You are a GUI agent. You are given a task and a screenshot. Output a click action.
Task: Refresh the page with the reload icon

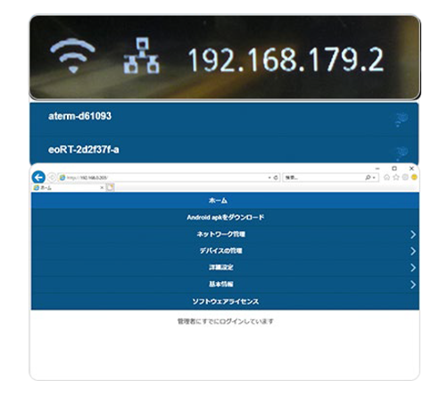(x=276, y=178)
